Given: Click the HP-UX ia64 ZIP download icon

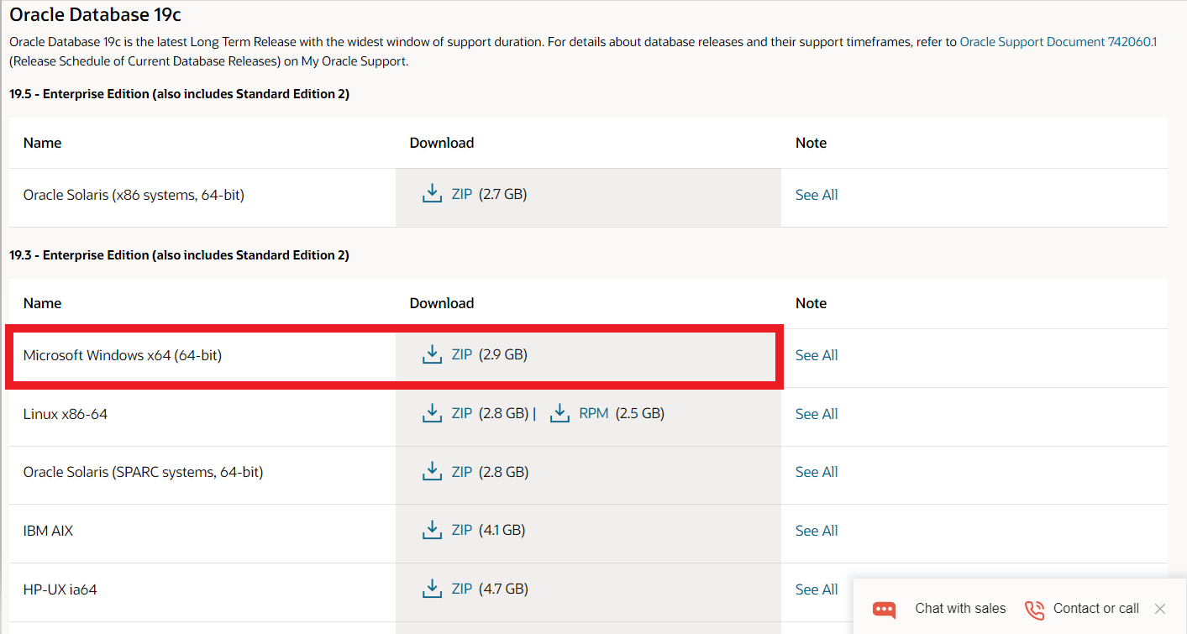Looking at the screenshot, I should pyautogui.click(x=432, y=589).
